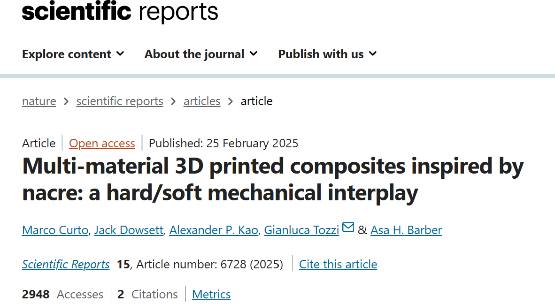Image resolution: width=555 pixels, height=304 pixels.
Task: Click the Scientific Reports journal logo
Action: (120, 11)
